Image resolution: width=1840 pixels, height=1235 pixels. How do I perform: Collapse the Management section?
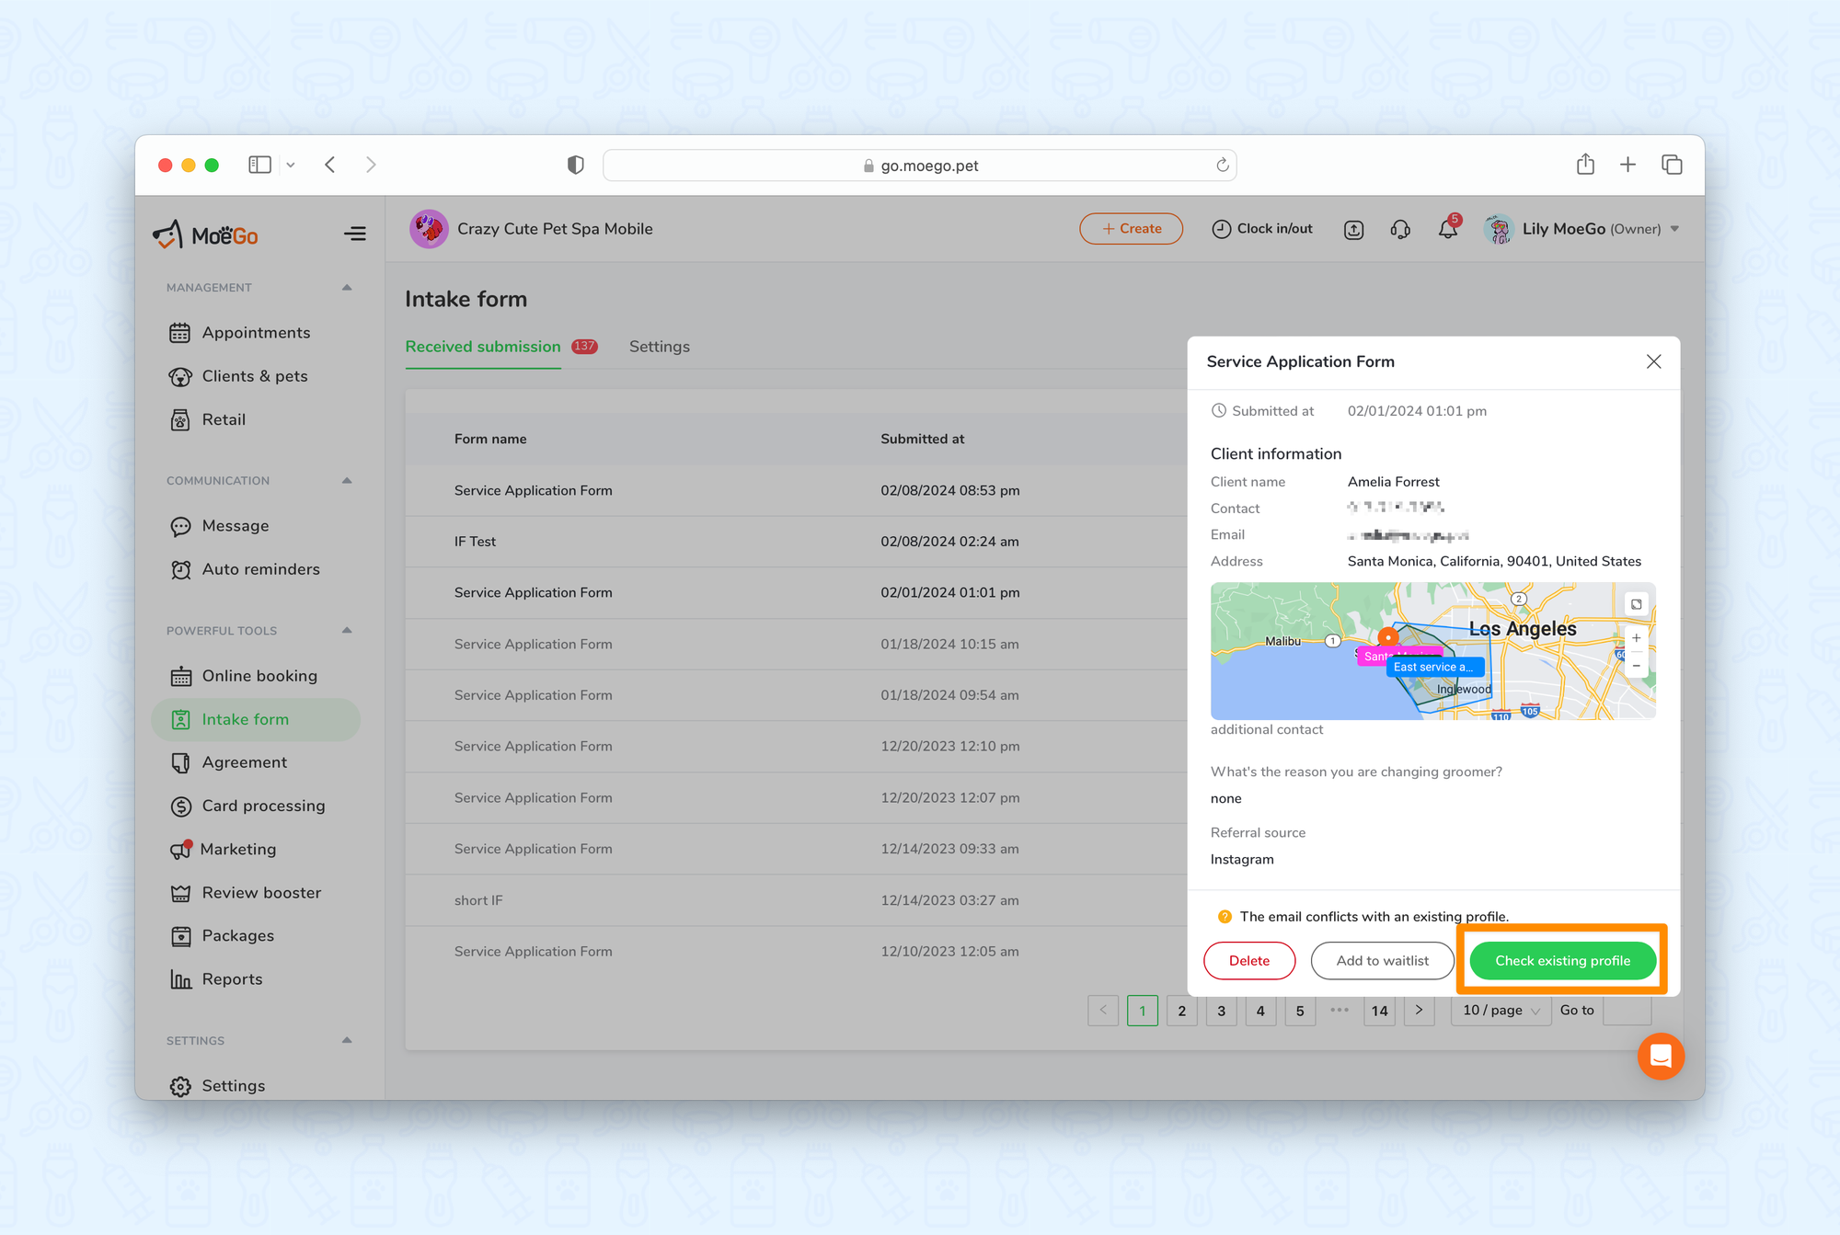pyautogui.click(x=347, y=288)
